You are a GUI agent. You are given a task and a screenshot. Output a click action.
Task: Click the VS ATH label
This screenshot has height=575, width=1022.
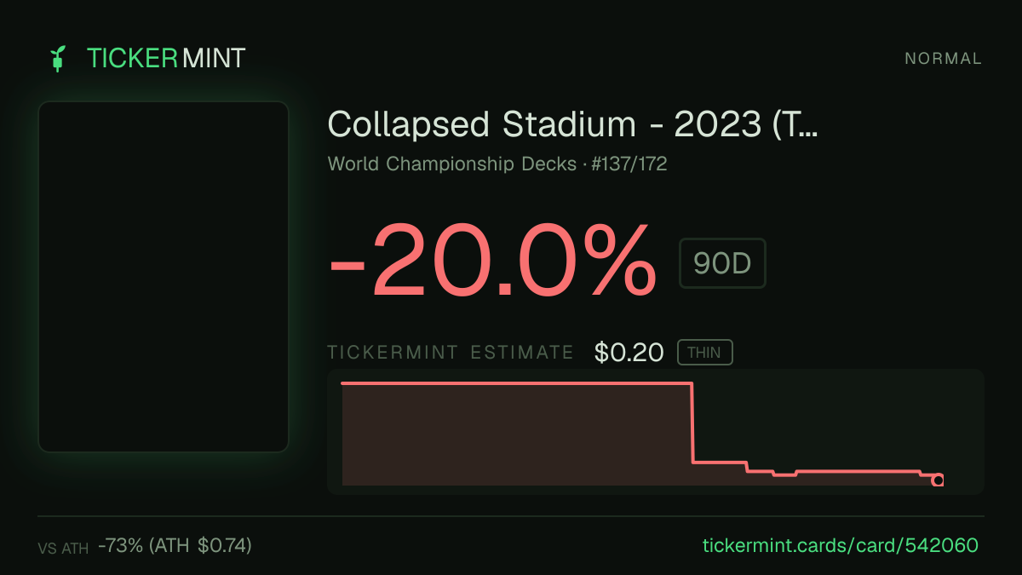[x=63, y=549]
